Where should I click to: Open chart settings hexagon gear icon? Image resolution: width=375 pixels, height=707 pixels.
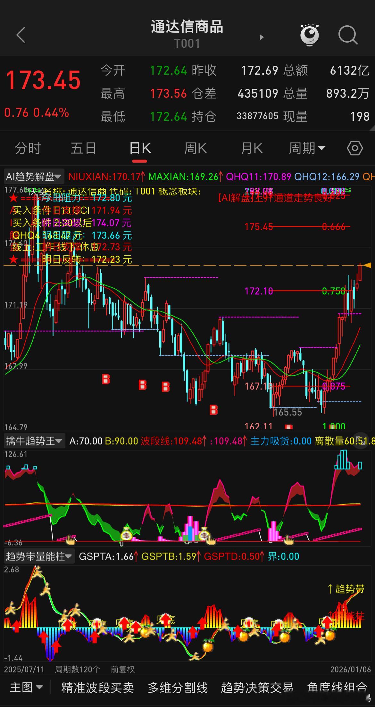coord(355,148)
